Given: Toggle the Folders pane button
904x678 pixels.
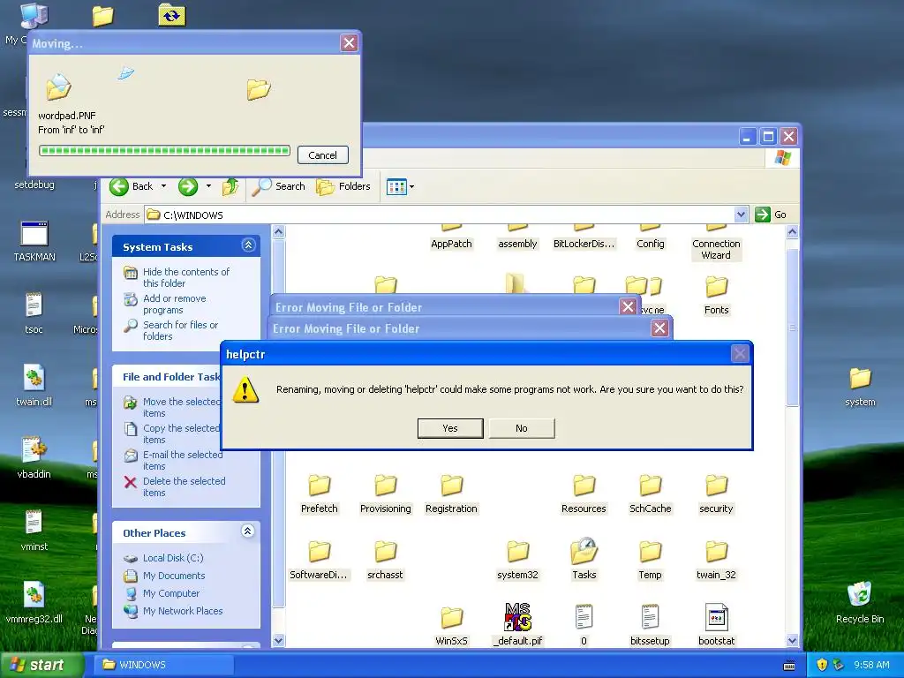Looking at the screenshot, I should tap(343, 186).
